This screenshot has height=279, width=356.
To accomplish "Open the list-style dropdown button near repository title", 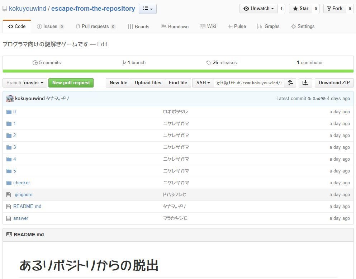I will pos(148,9).
